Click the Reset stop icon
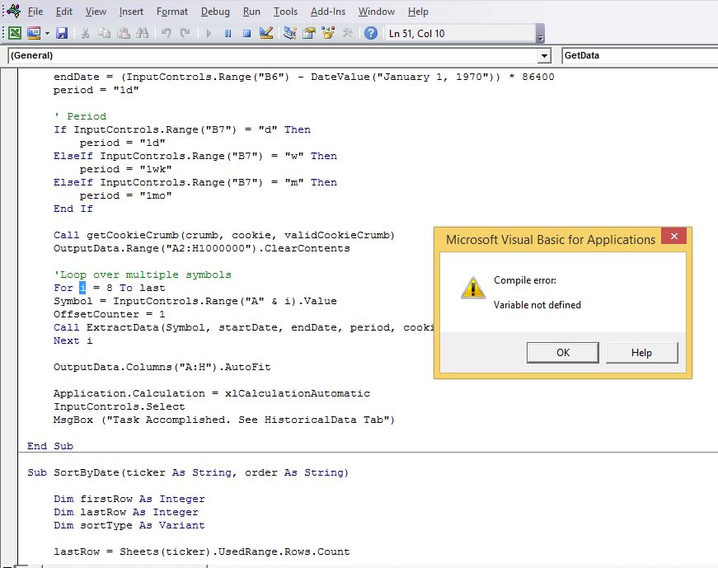 click(246, 33)
